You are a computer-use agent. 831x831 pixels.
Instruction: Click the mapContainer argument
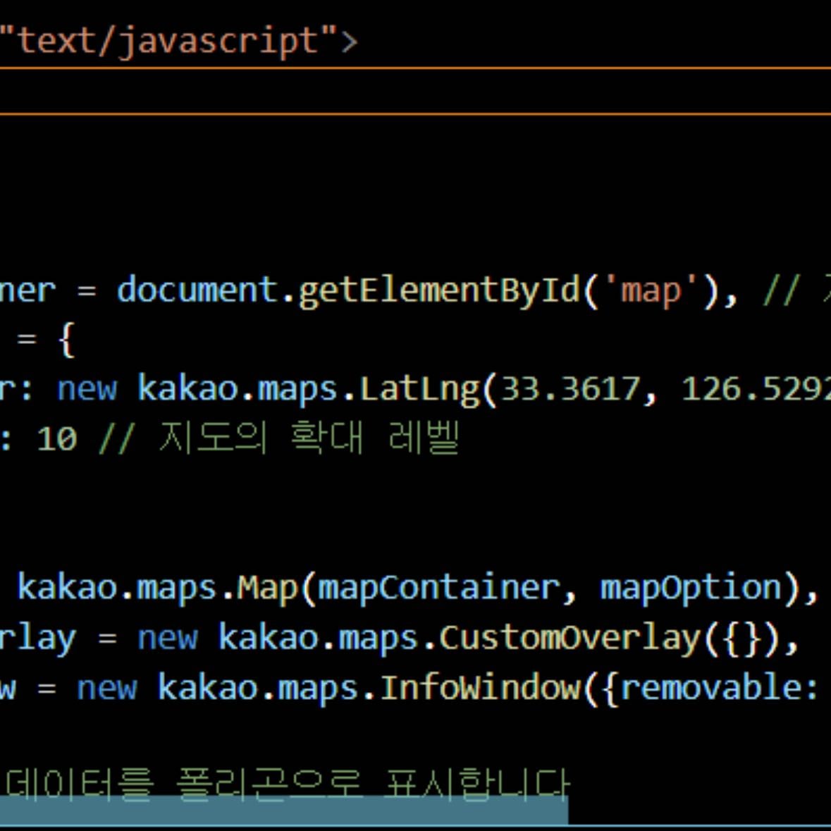[x=438, y=589]
